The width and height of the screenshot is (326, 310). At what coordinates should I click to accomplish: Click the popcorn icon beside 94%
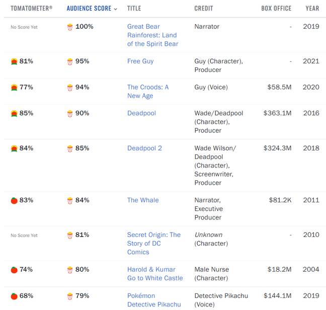click(70, 88)
